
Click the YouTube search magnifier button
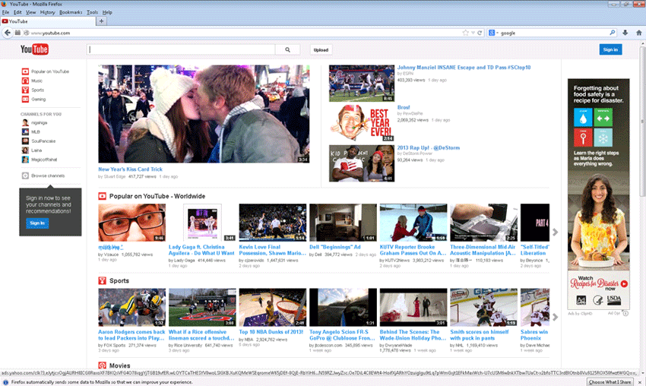[x=288, y=49]
